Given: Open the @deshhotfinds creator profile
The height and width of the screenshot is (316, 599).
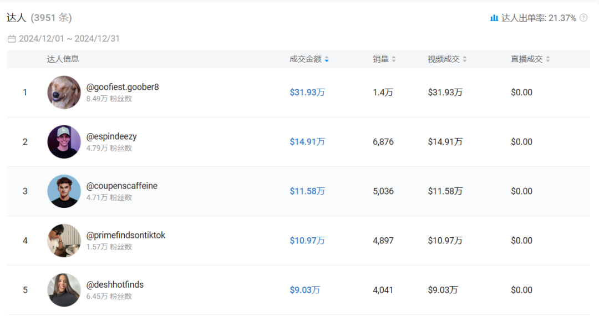Looking at the screenshot, I should pos(115,284).
